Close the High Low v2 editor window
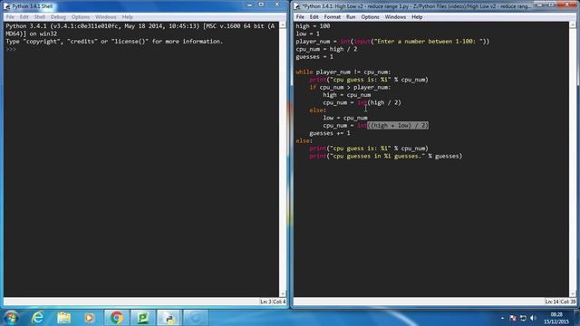Image resolution: width=580 pixels, height=326 pixels. pyautogui.click(x=568, y=5)
